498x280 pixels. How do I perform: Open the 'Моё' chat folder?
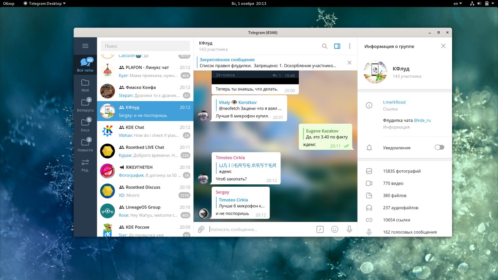[85, 85]
